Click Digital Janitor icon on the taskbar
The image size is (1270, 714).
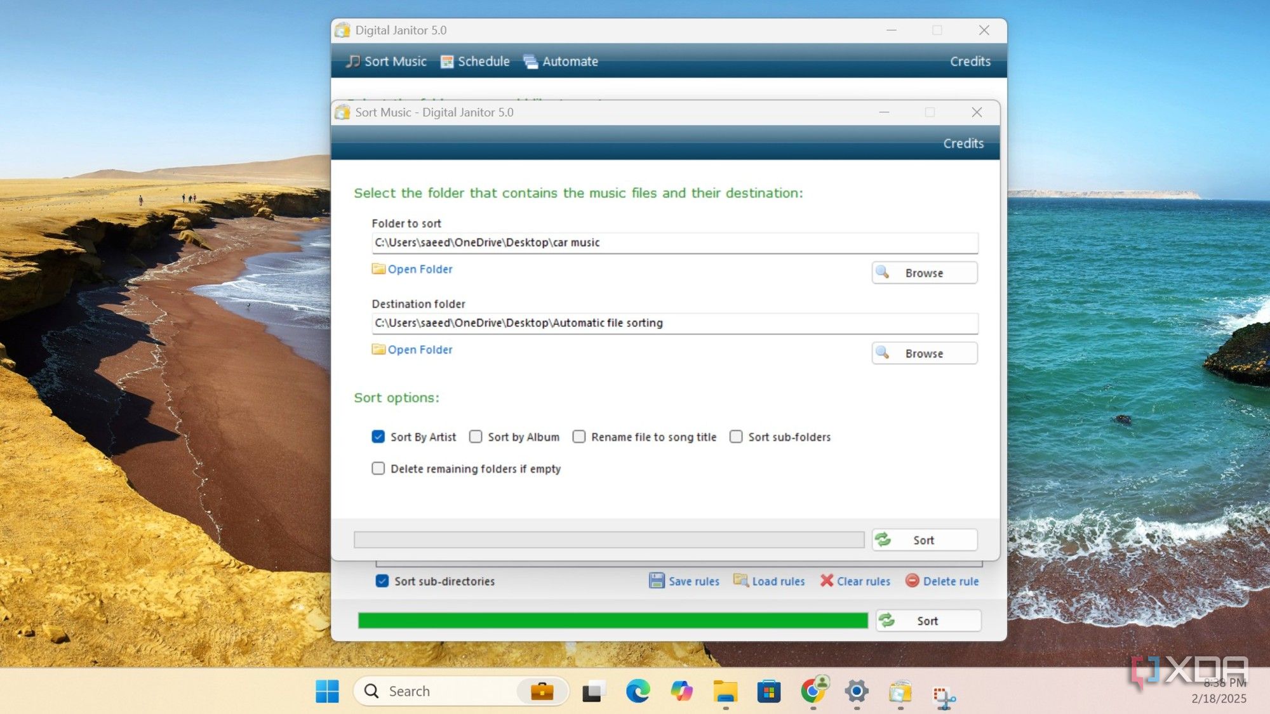[x=900, y=691]
